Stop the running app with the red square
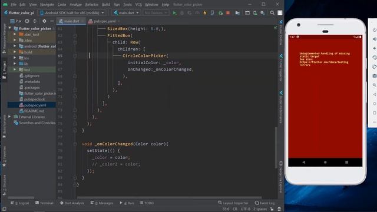The image size is (377, 212). click(x=228, y=13)
